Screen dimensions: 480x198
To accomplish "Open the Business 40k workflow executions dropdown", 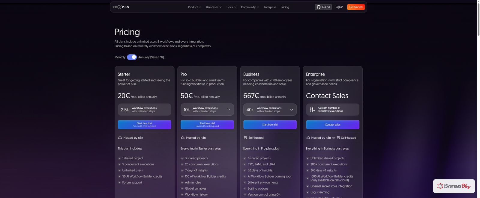I will point(270,110).
